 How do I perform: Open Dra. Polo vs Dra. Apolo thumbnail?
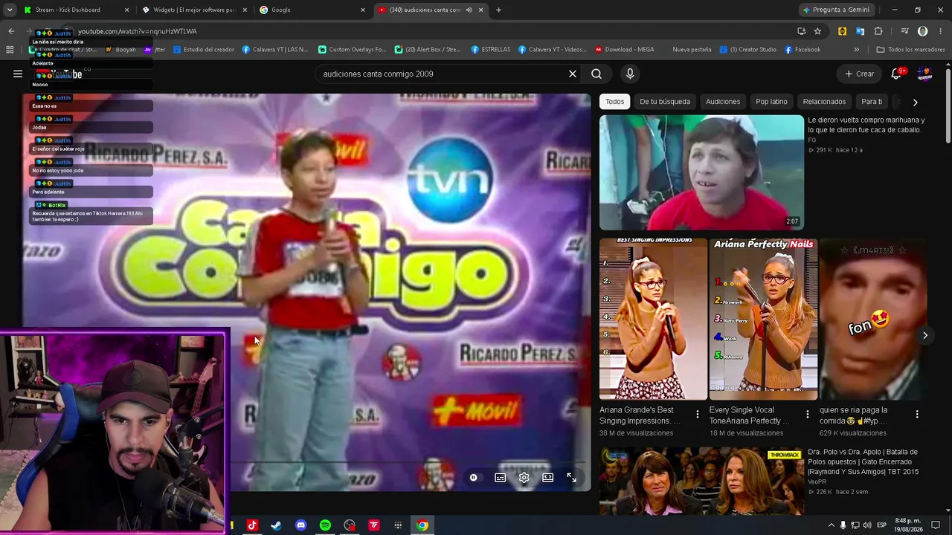(x=701, y=481)
